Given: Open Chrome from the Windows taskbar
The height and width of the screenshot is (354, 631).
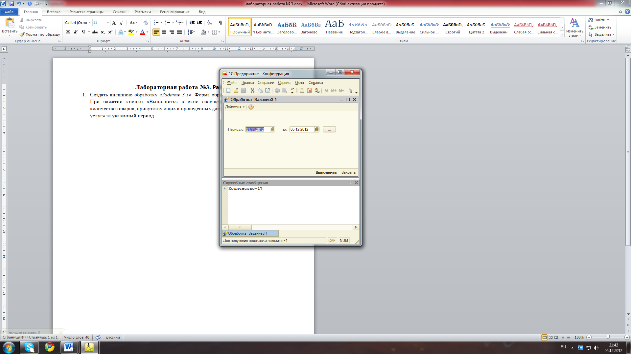Looking at the screenshot, I should pyautogui.click(x=50, y=347).
